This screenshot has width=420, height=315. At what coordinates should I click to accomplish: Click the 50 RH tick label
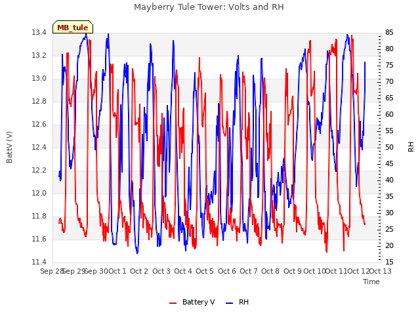pyautogui.click(x=389, y=147)
